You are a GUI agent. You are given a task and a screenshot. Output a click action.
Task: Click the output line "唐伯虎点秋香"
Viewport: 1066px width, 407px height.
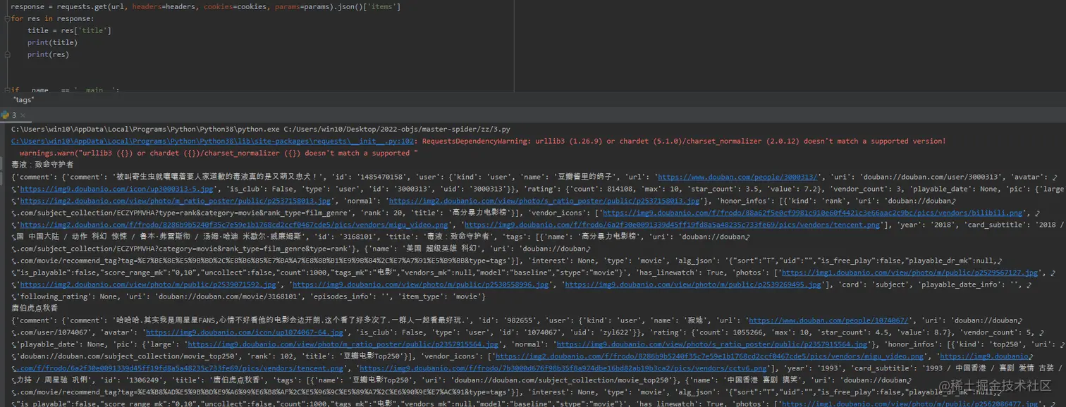coord(35,308)
